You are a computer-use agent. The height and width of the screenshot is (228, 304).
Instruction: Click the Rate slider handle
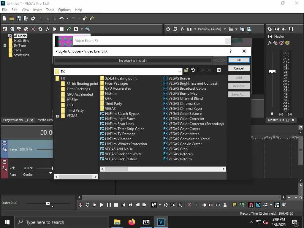click(48, 203)
